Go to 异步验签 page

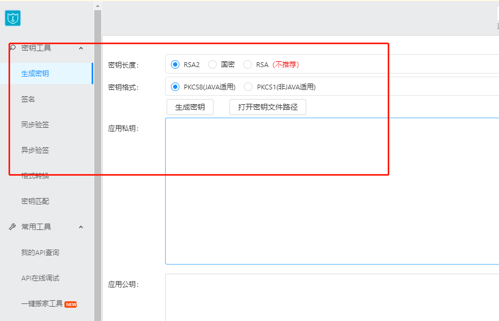pyautogui.click(x=36, y=150)
